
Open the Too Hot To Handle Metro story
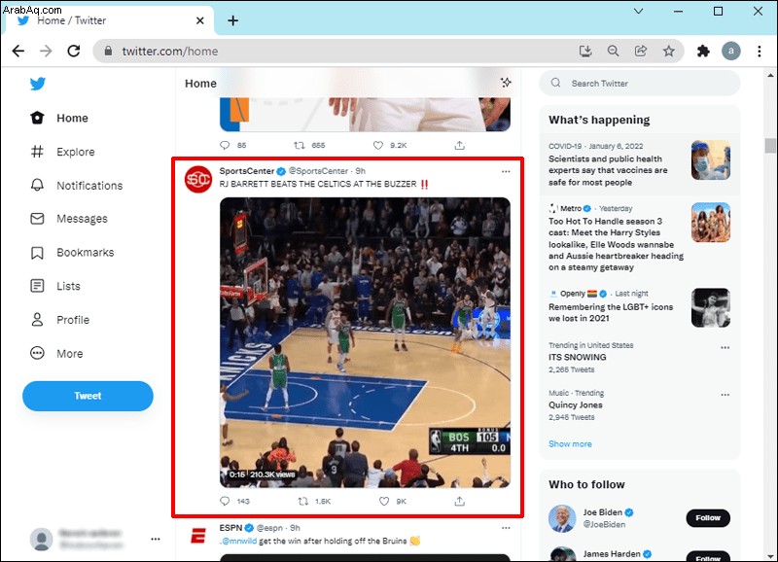coord(640,237)
